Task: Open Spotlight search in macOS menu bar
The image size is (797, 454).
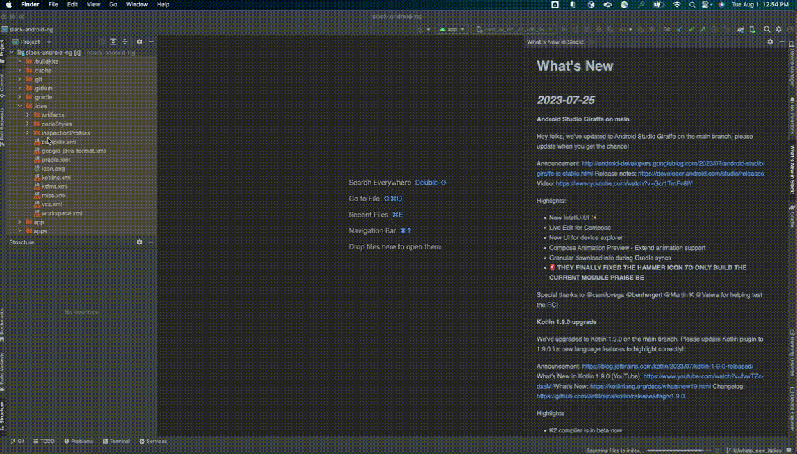Action: point(691,5)
